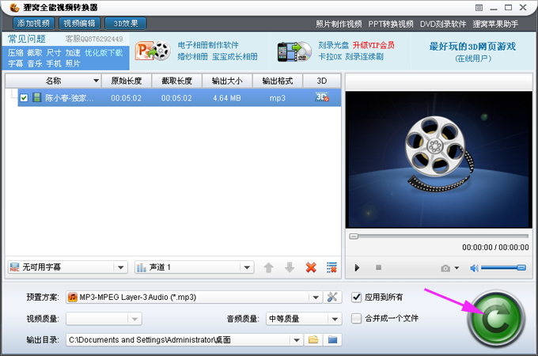Uncheck the file row checkbox
The width and height of the screenshot is (538, 356).
pos(24,98)
